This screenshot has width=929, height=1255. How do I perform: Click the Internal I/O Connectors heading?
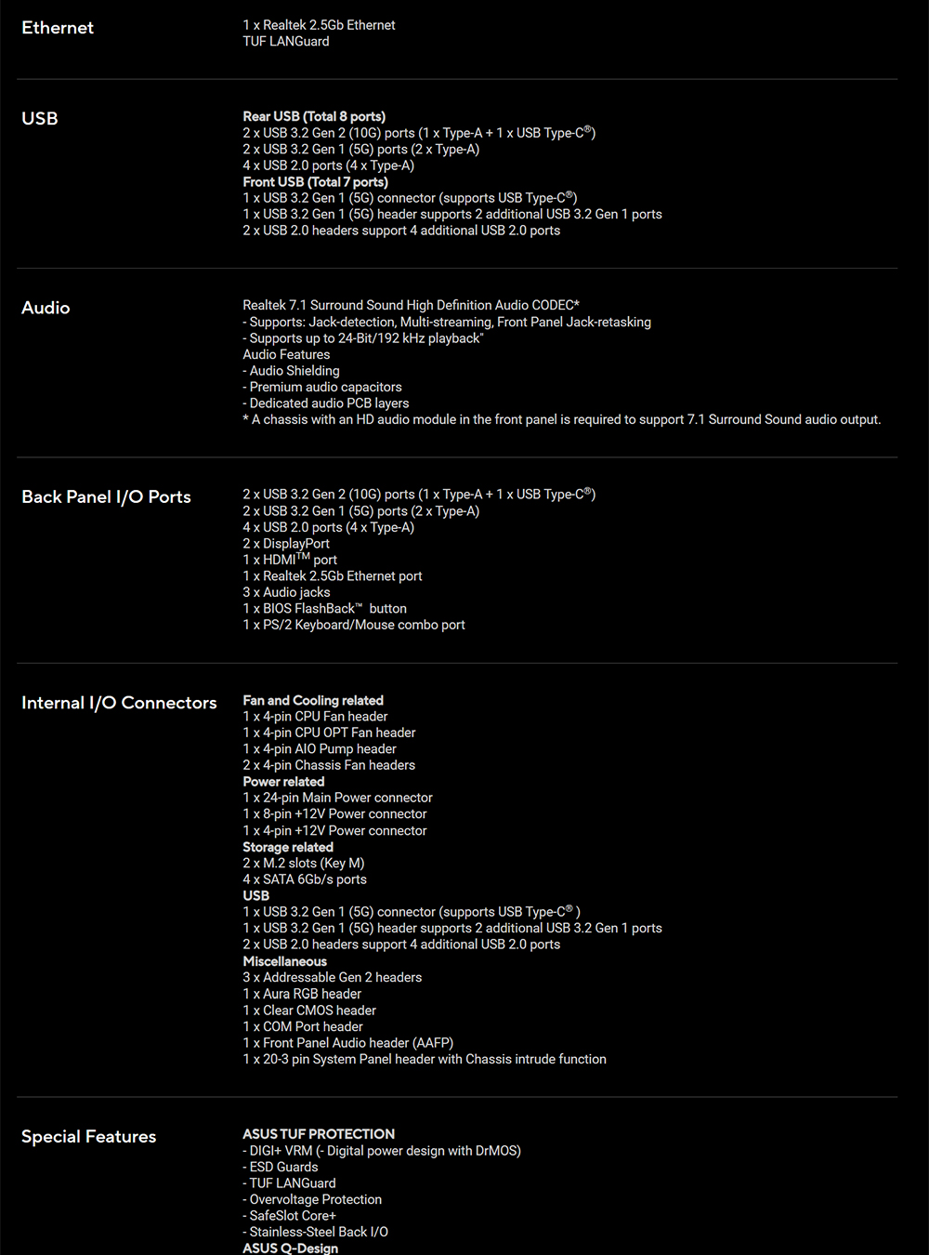point(119,703)
